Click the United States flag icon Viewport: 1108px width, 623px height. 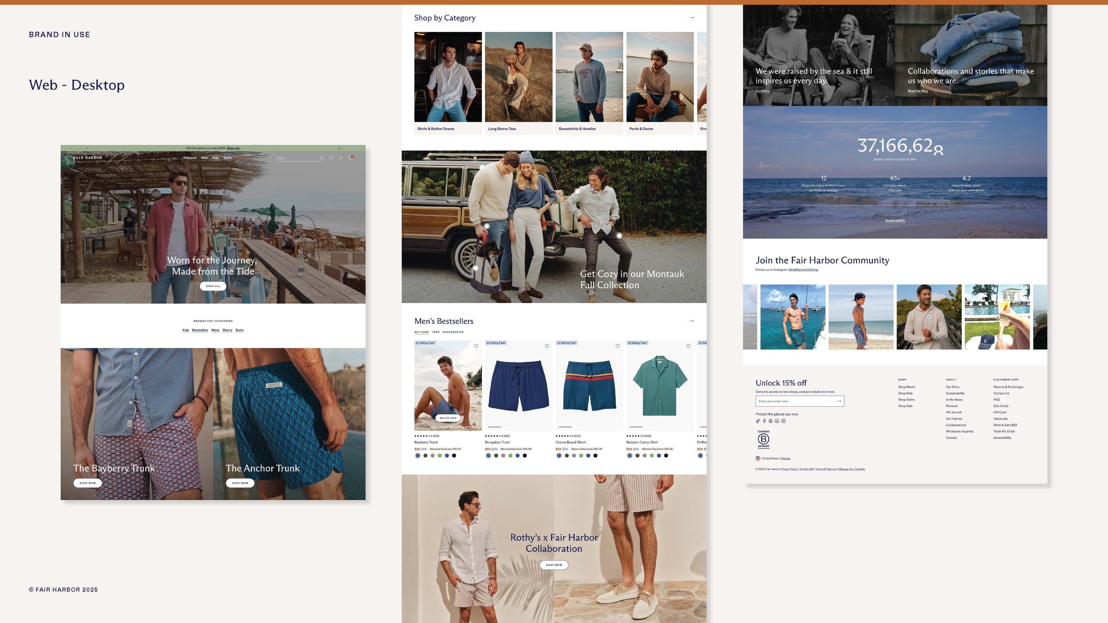[758, 458]
